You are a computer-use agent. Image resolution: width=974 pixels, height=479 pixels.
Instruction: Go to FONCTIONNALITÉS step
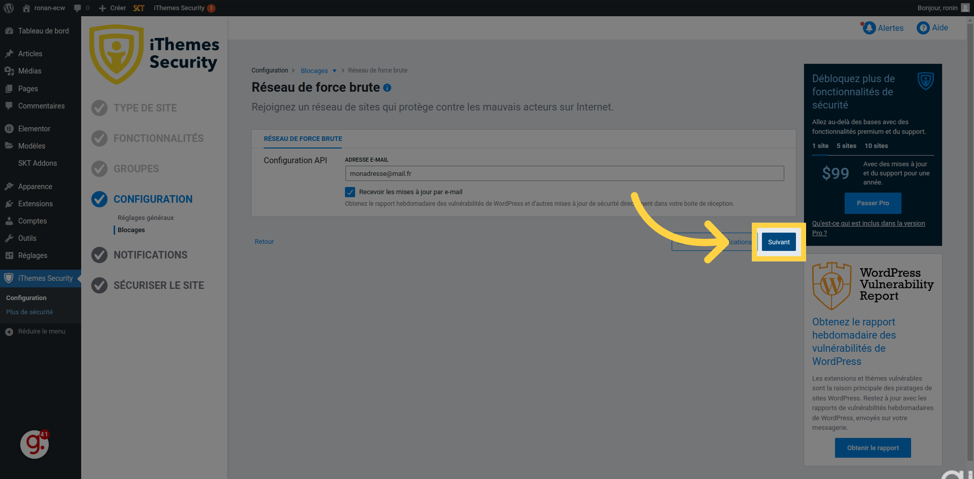point(159,138)
